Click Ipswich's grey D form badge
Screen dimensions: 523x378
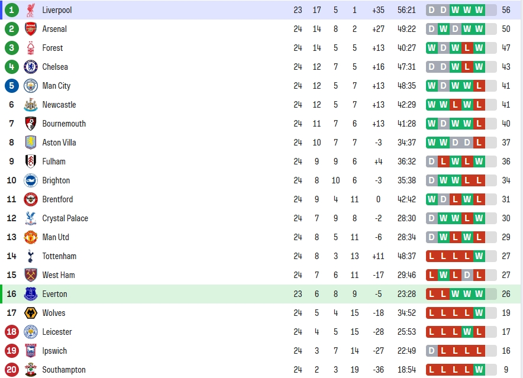coord(432,351)
